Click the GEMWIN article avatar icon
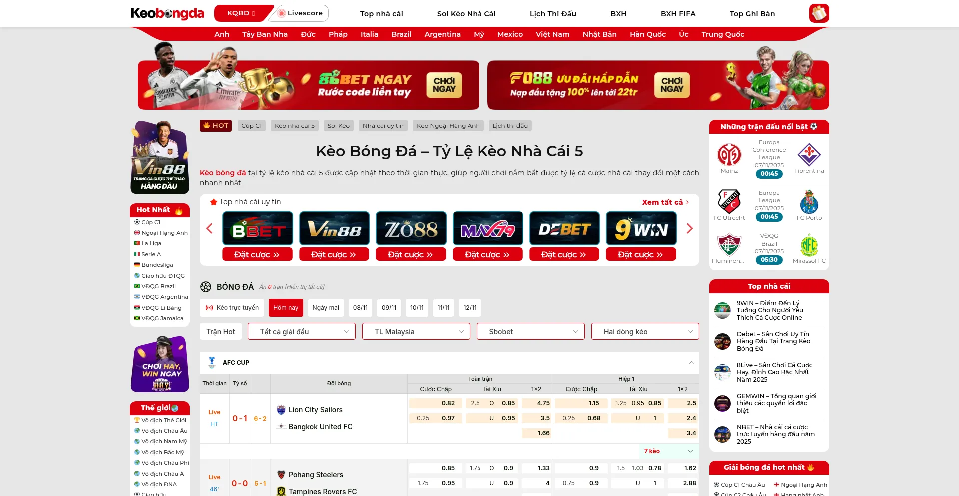959x496 pixels. click(x=722, y=403)
